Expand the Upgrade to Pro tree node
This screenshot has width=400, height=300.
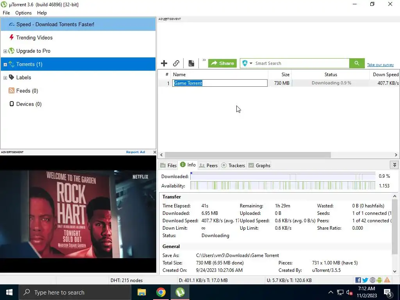click(x=5, y=51)
